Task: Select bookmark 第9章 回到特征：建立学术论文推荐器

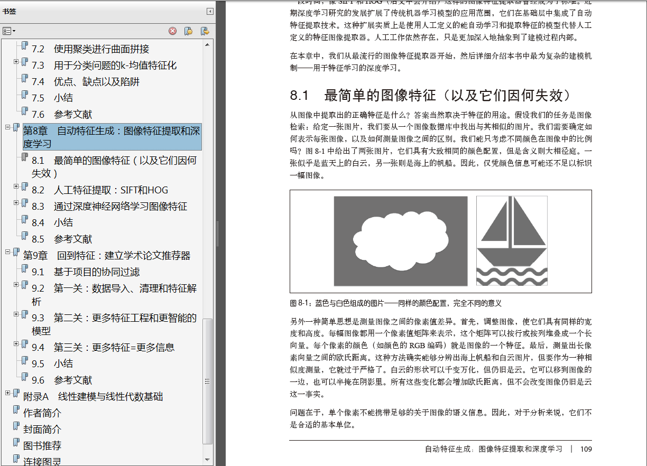Action: (107, 256)
